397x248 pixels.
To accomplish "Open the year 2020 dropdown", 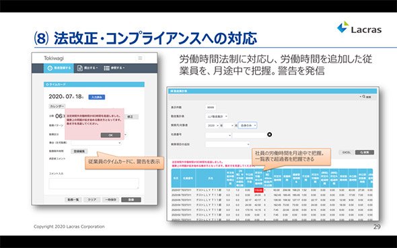I will (x=212, y=126).
